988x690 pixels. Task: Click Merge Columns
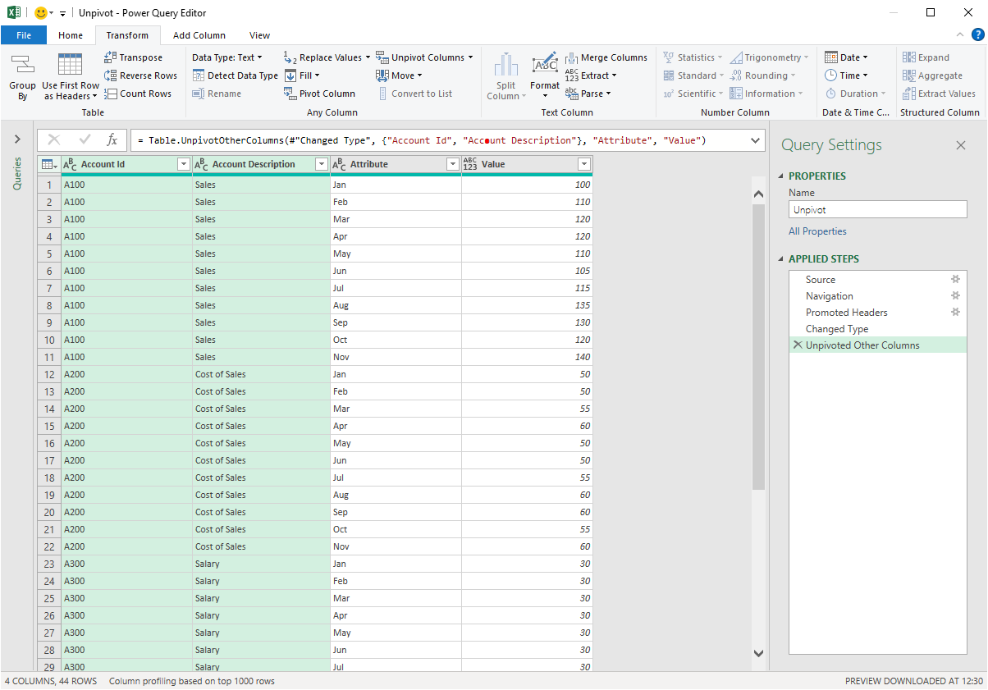(x=606, y=57)
